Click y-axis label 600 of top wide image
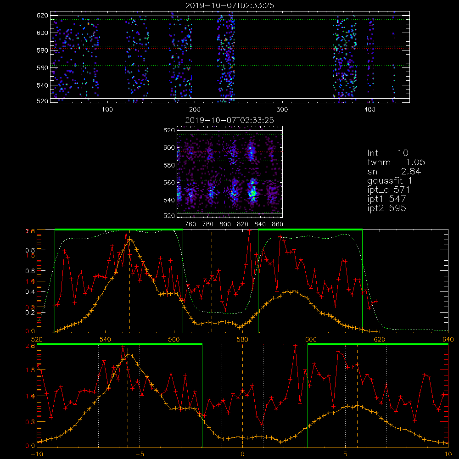Image resolution: width=459 pixels, height=459 pixels. click(x=42, y=33)
